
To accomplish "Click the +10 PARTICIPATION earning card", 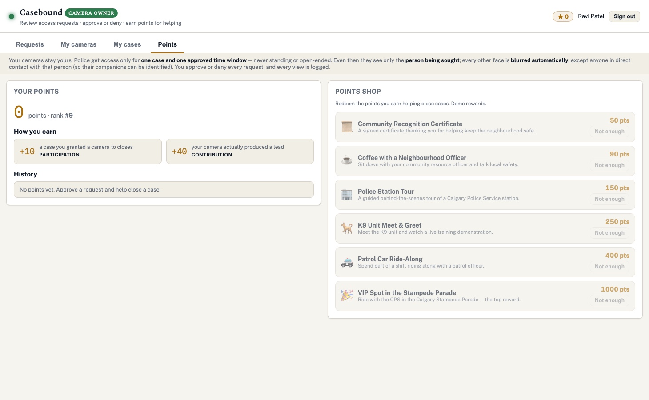I will point(88,151).
